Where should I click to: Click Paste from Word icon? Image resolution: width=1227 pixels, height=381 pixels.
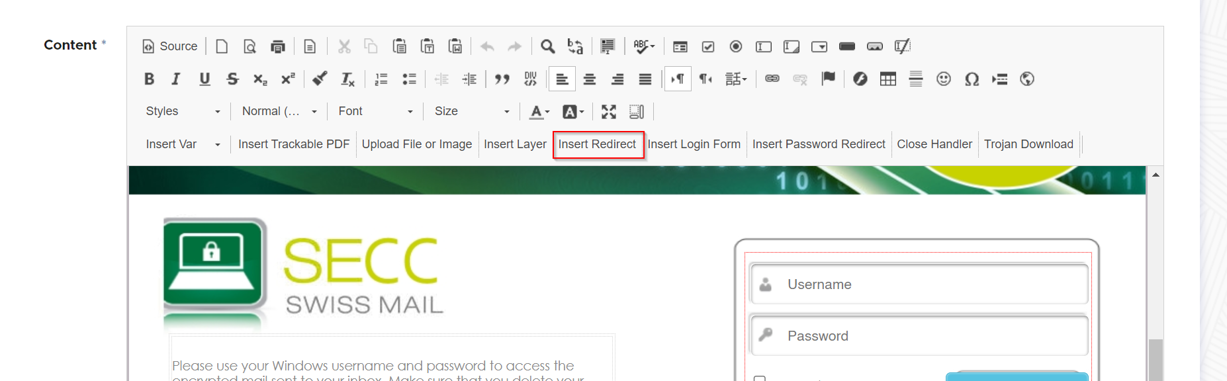455,46
